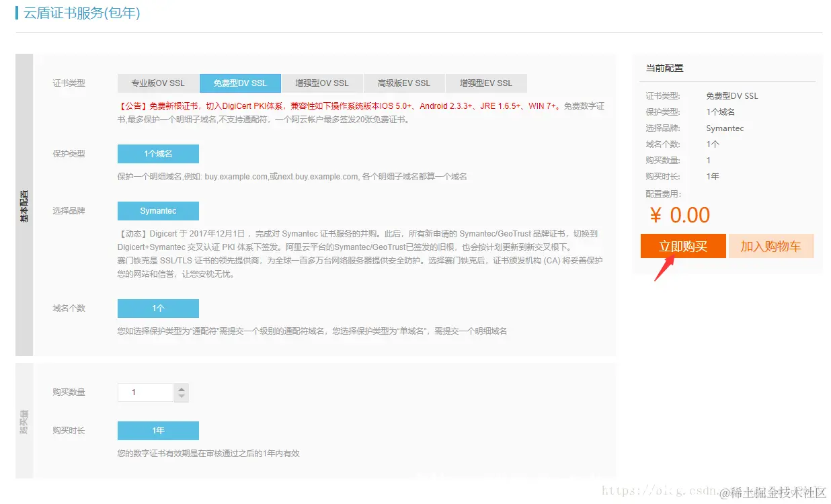Select the 专业版OV SSL certificate type
Screen dimensions: 831x504
(x=158, y=83)
